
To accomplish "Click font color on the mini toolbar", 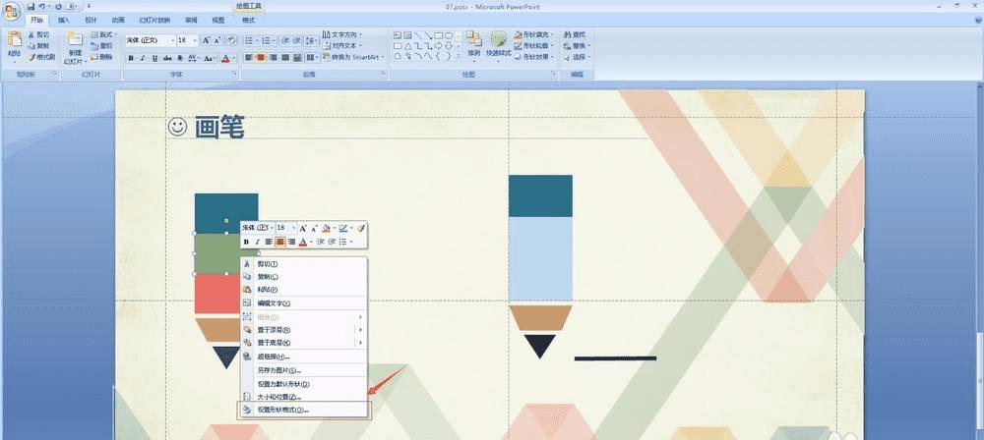I will pyautogui.click(x=303, y=242).
